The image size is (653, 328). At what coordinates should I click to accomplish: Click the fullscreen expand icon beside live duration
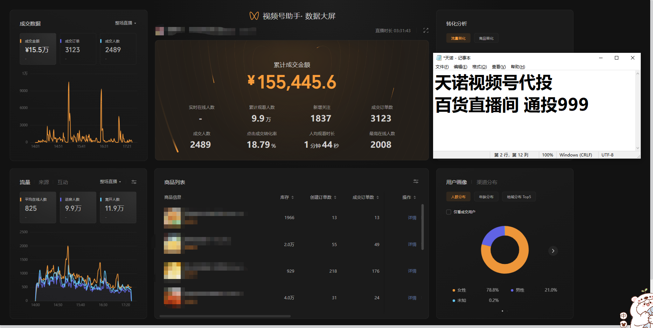426,30
